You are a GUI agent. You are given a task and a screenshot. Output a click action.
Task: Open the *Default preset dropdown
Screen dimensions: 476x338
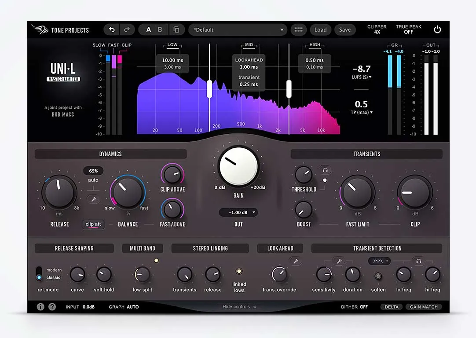238,29
